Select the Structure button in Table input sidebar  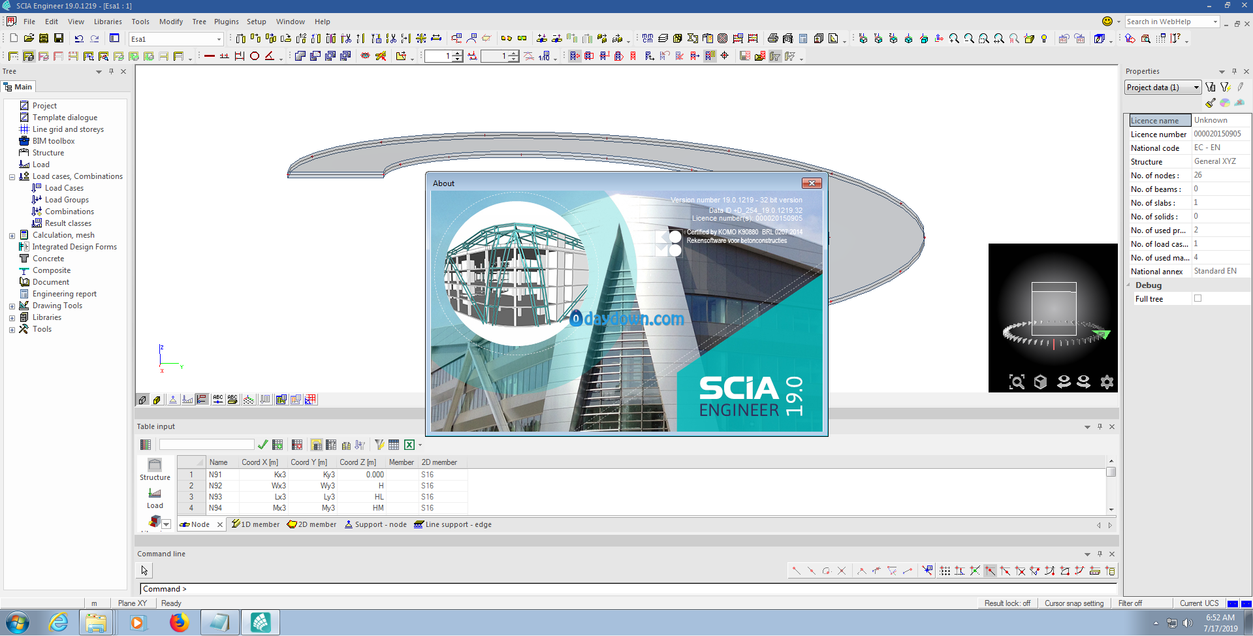155,470
